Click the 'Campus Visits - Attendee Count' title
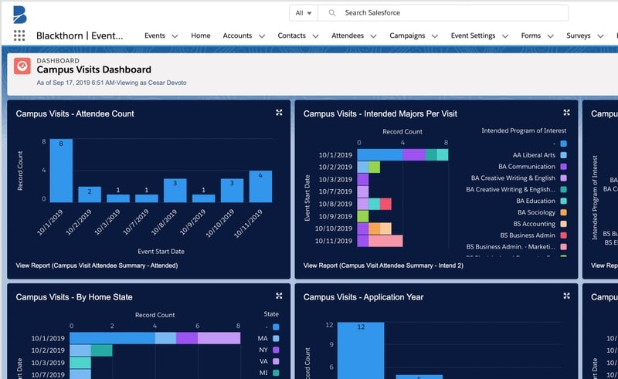This screenshot has width=618, height=379. (x=75, y=114)
